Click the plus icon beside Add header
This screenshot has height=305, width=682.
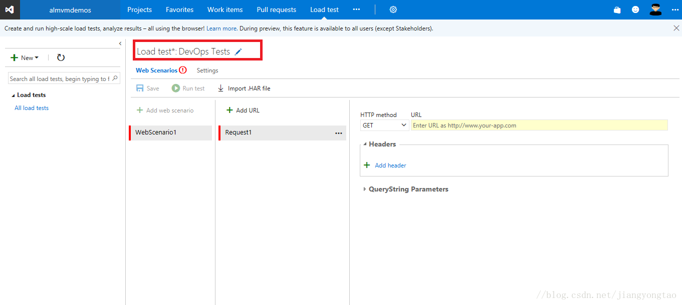367,165
